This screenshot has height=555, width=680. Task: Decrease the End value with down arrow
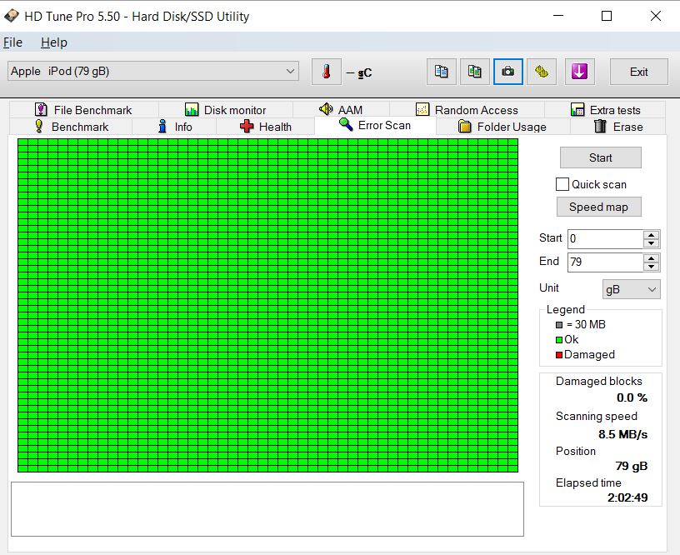(651, 267)
